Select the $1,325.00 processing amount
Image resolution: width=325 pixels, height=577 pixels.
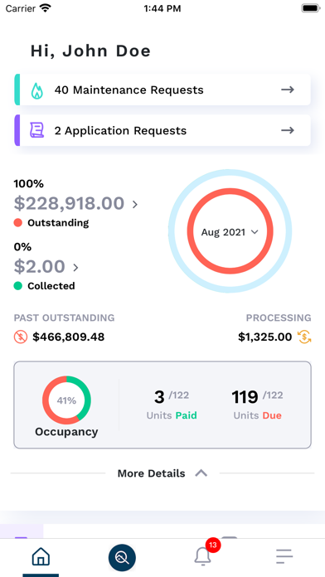[x=265, y=337]
